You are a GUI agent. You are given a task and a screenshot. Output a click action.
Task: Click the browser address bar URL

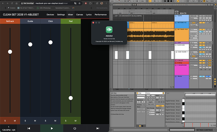[52, 3]
